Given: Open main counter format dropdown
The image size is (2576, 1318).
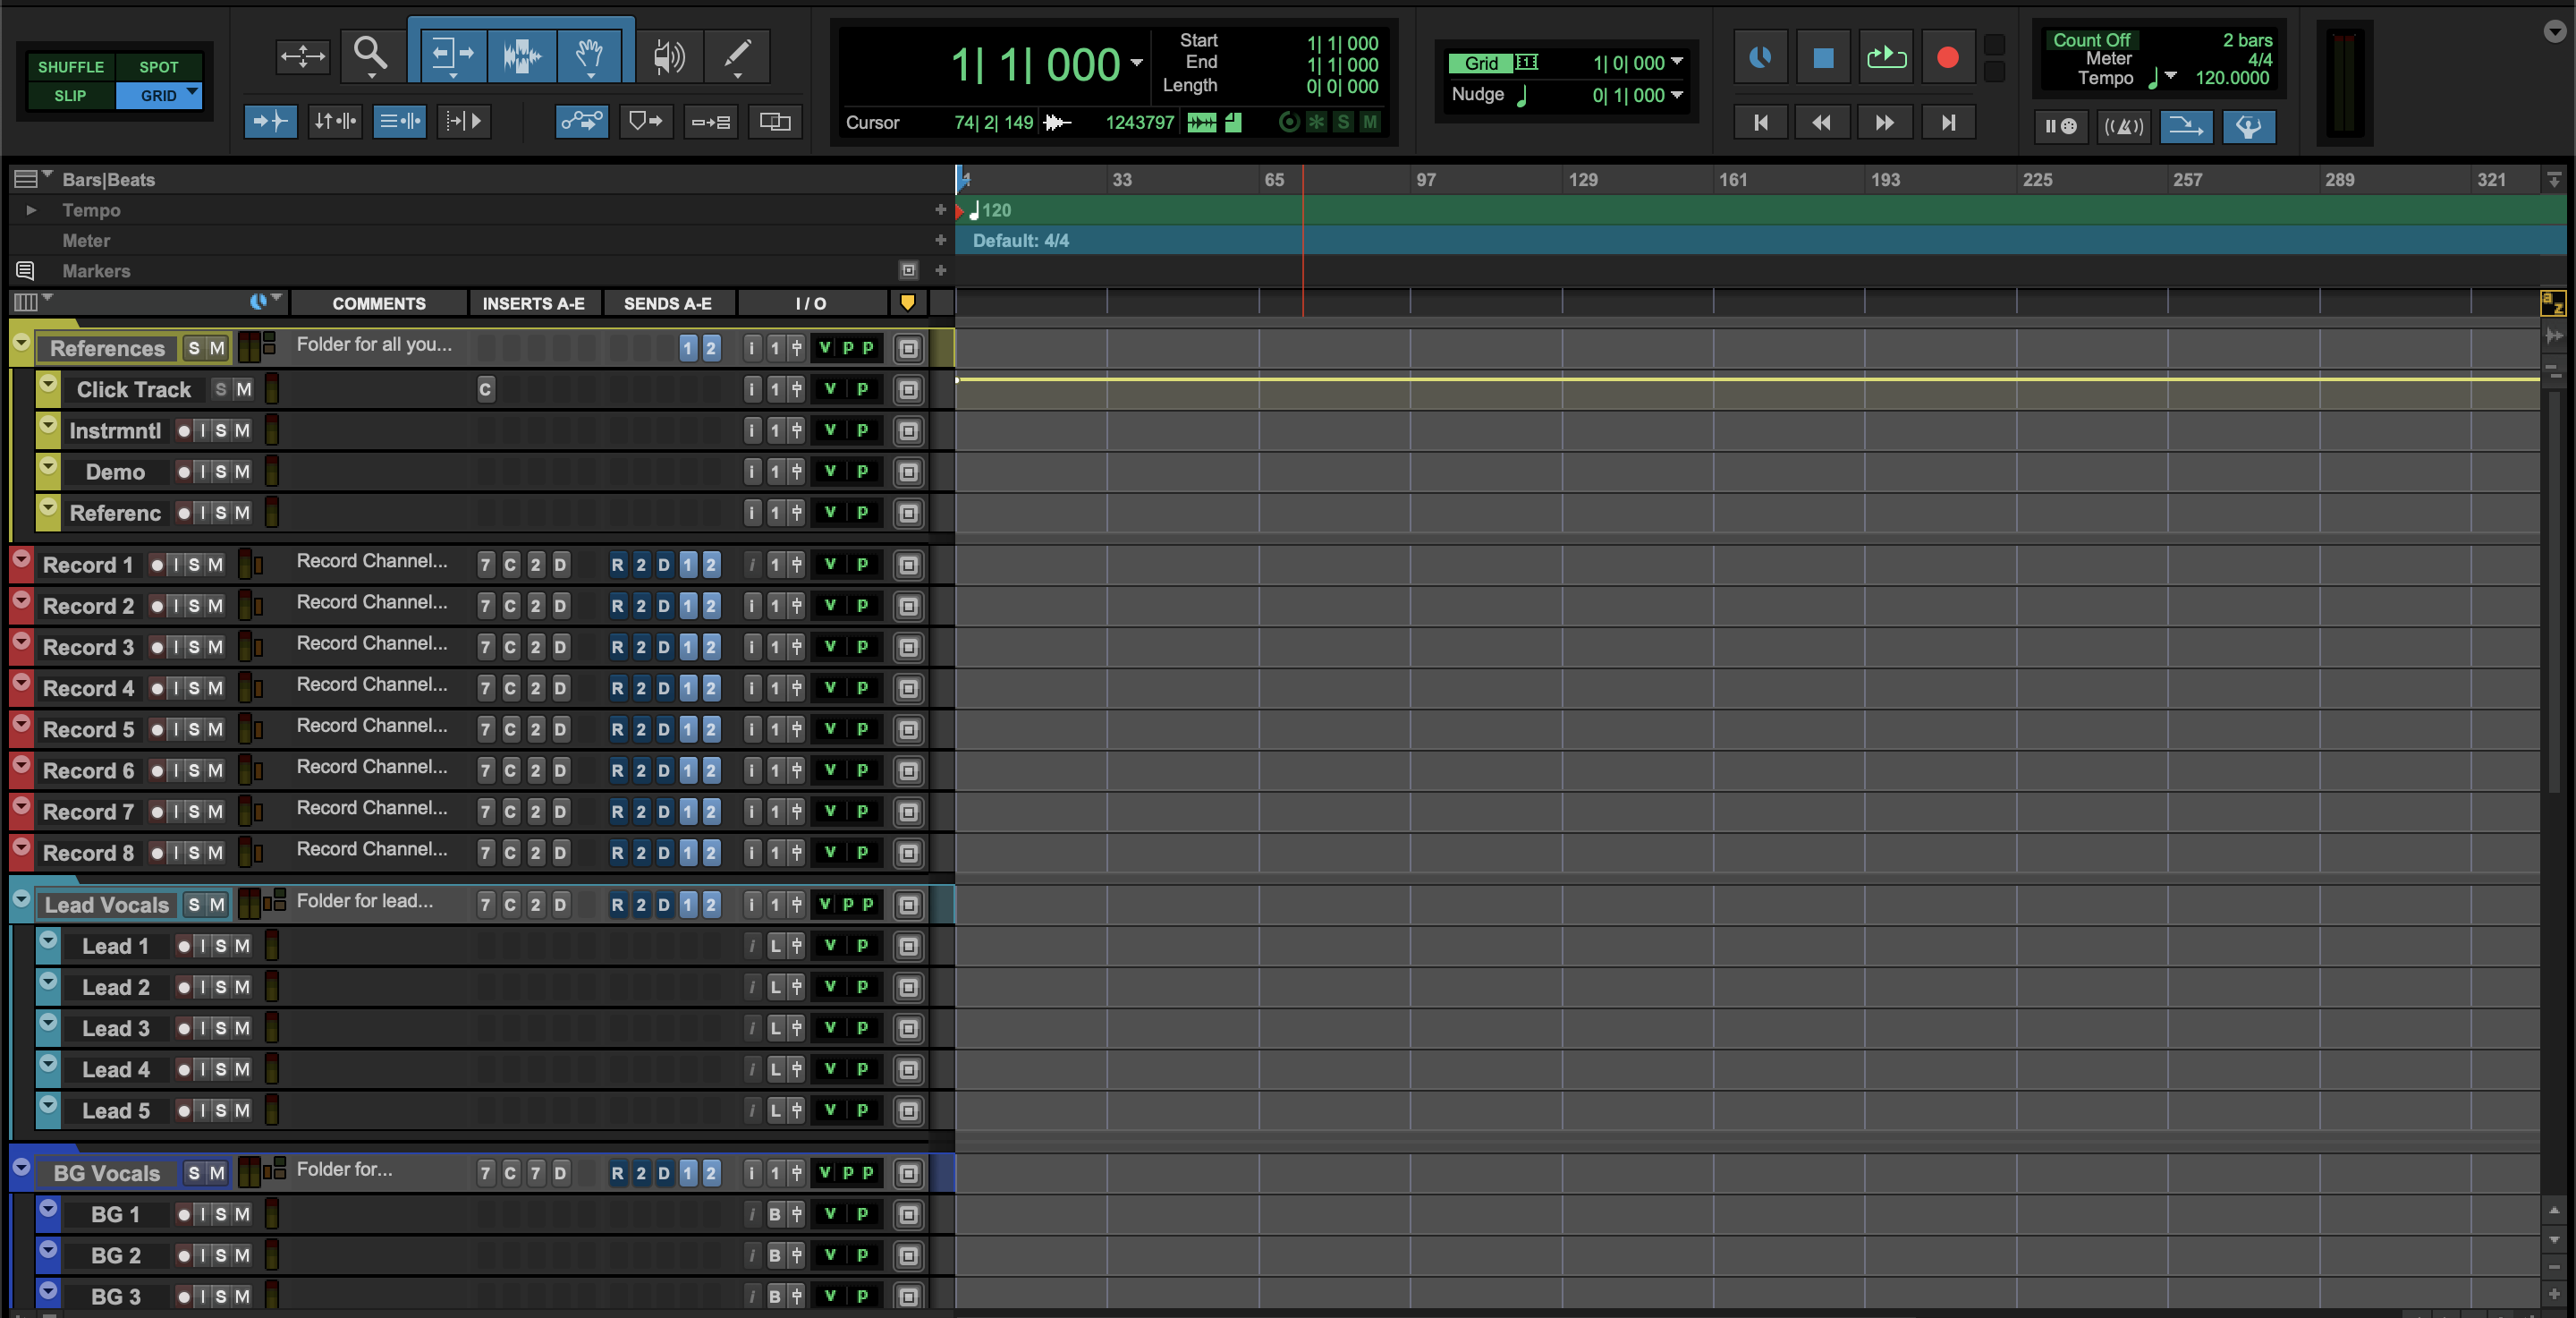Looking at the screenshot, I should tap(1137, 63).
